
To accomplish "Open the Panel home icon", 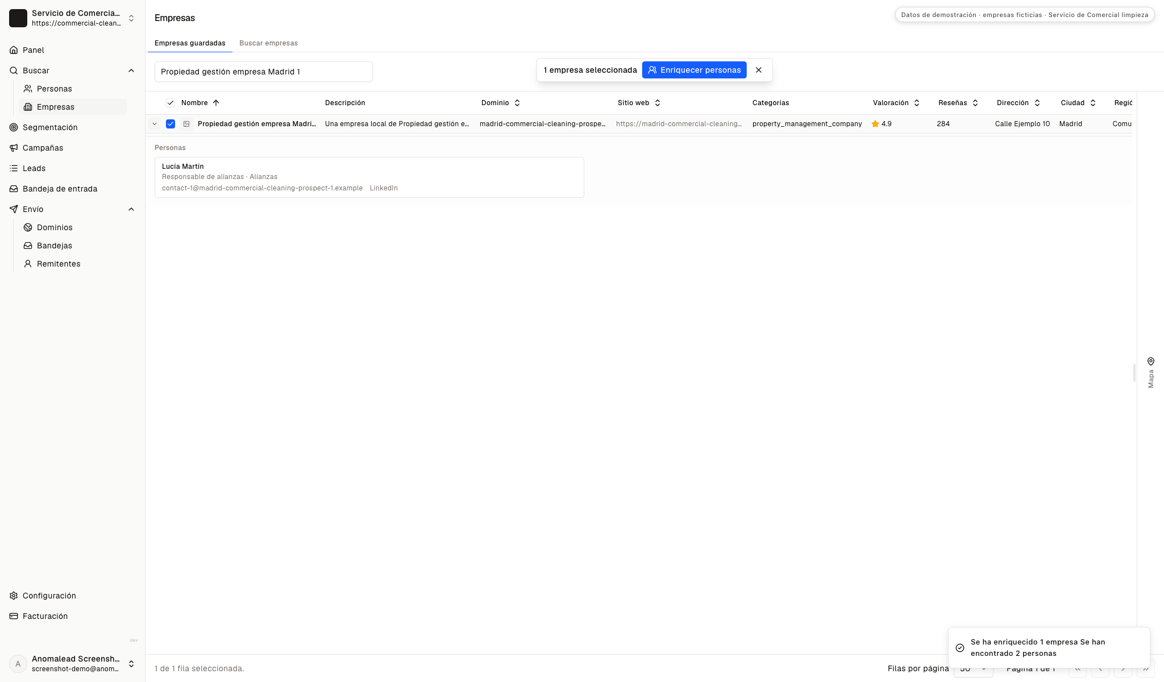I will pyautogui.click(x=14, y=50).
